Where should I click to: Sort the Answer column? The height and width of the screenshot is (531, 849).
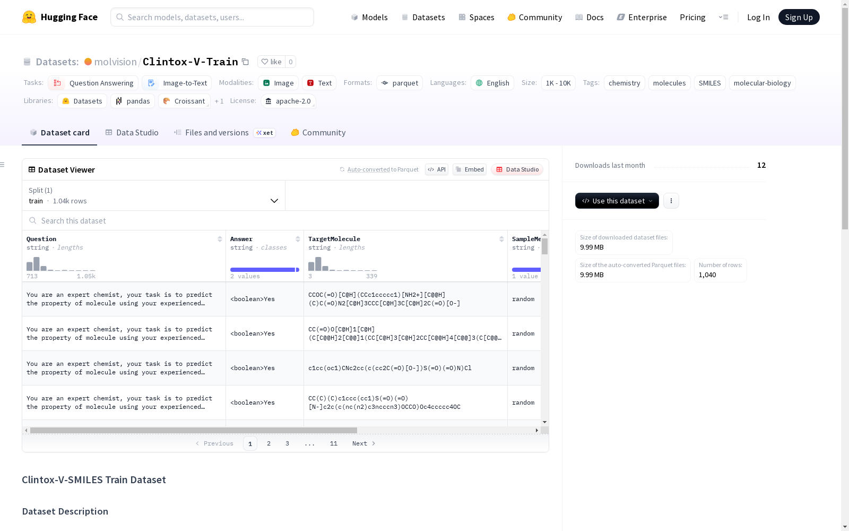[298, 239]
